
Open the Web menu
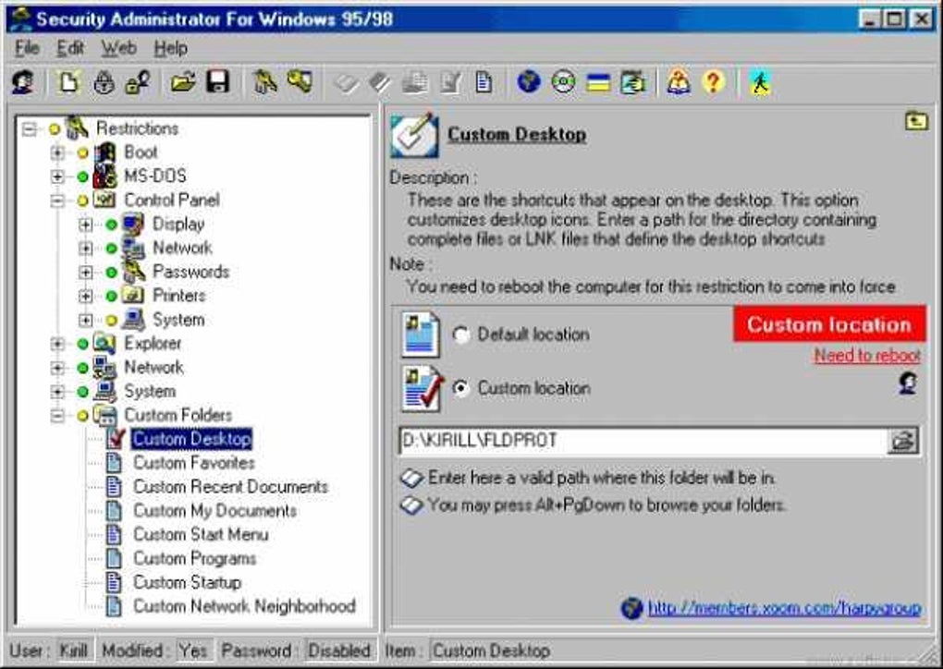pos(118,48)
